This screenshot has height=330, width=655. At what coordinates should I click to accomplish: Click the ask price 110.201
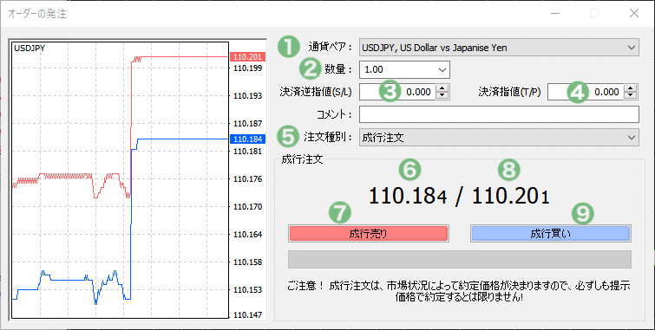pos(510,196)
